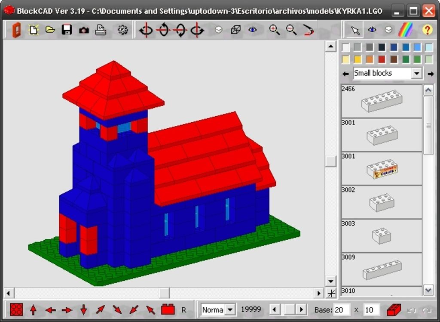This screenshot has height=322, width=440.
Task: Open the rainbow color palette icon
Action: [x=406, y=30]
